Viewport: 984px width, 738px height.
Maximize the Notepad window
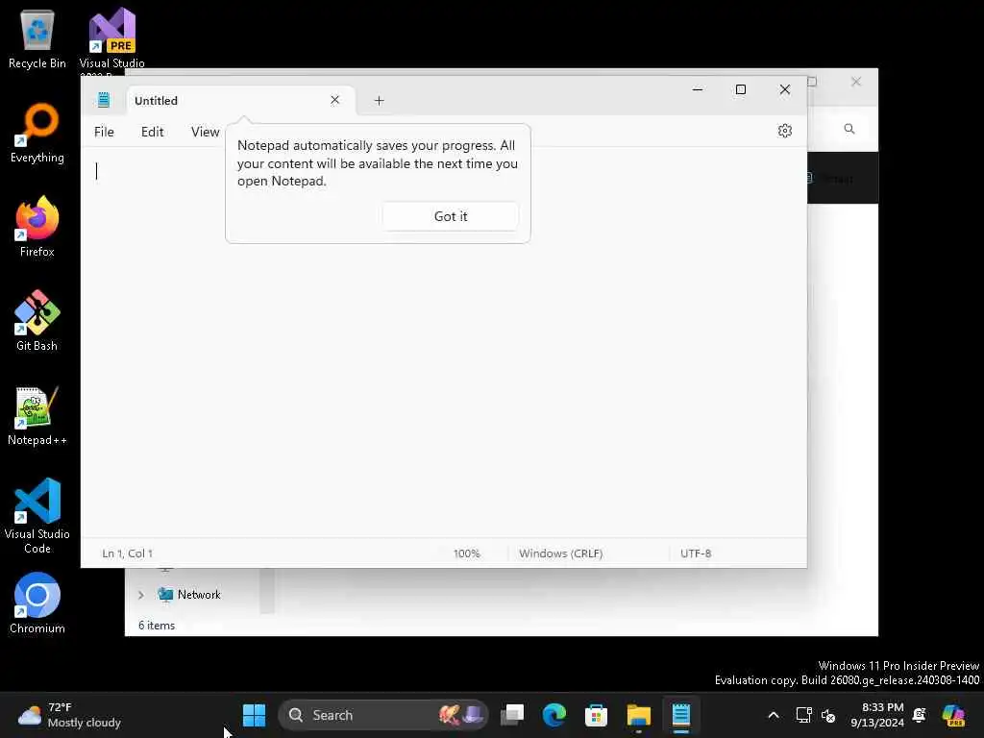point(741,89)
